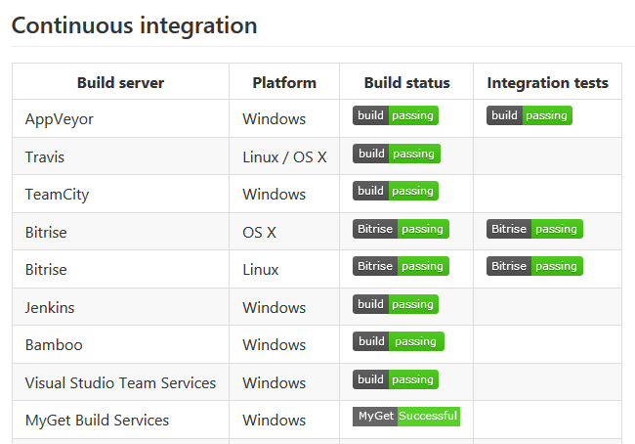Select the Integration tests column header

point(547,83)
